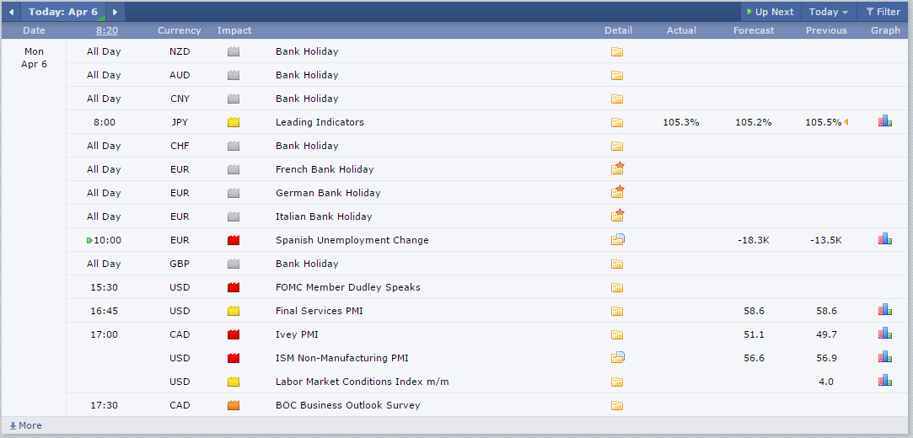This screenshot has height=438, width=913.
Task: Show graph for Spanish Unemployment Change
Action: pos(885,238)
